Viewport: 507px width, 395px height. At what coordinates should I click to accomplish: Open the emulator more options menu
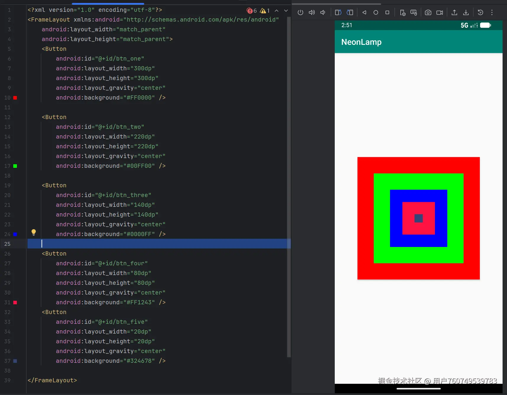pyautogui.click(x=492, y=12)
